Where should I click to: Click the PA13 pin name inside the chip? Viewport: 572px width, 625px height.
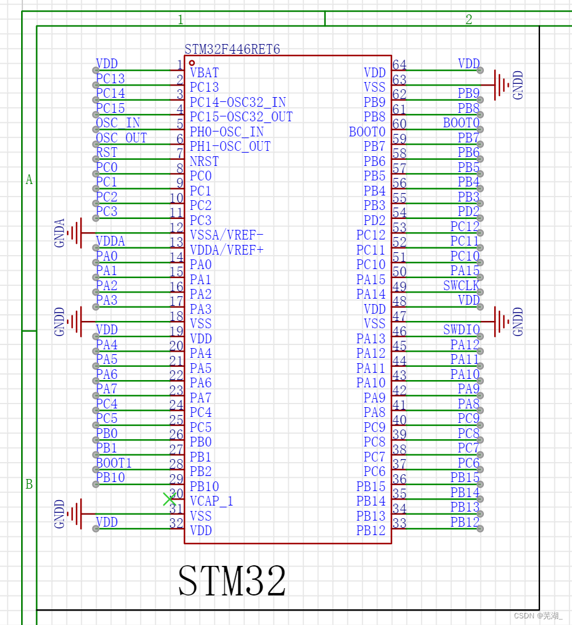tap(371, 338)
